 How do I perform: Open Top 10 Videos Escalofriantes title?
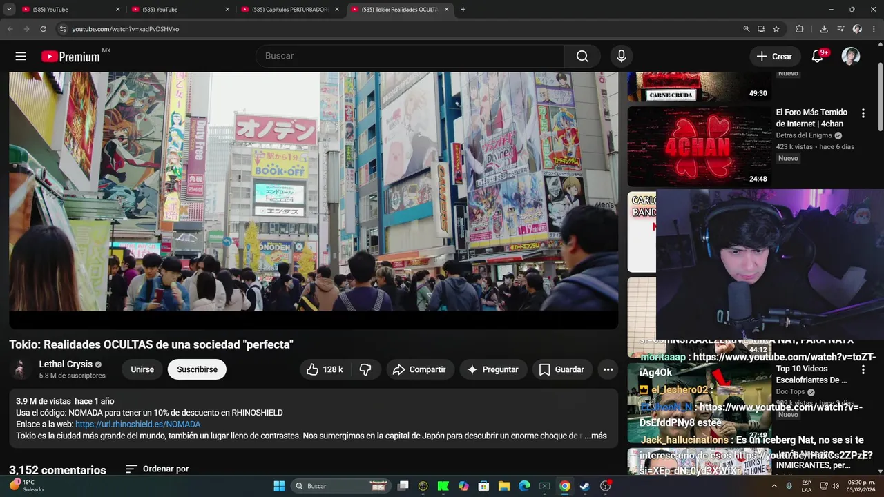(x=811, y=375)
